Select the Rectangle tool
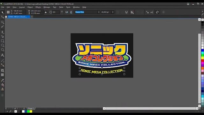Screen dimensions: 204x115 point(2,41)
